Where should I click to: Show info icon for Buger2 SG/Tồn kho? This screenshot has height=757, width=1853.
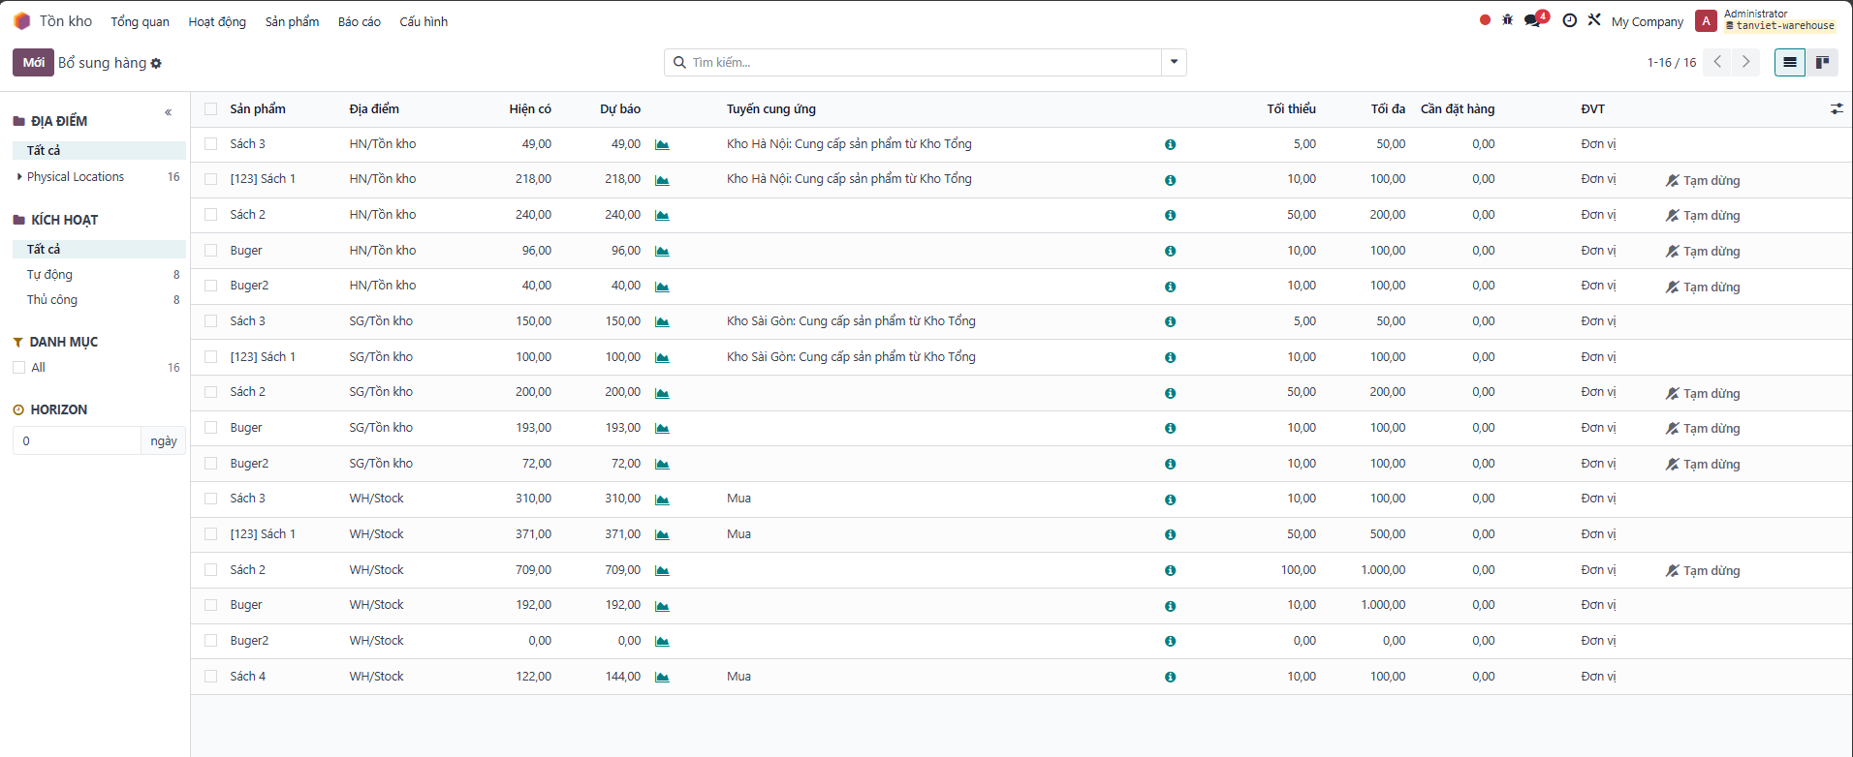(1170, 465)
